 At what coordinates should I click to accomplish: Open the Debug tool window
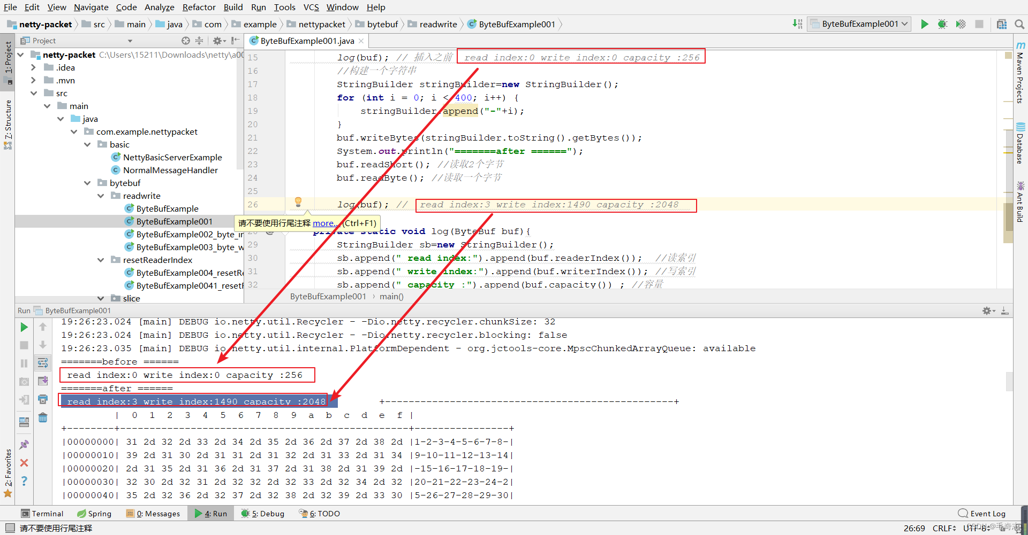[263, 514]
